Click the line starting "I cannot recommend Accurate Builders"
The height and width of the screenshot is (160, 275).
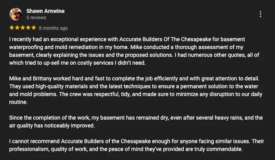136,141
